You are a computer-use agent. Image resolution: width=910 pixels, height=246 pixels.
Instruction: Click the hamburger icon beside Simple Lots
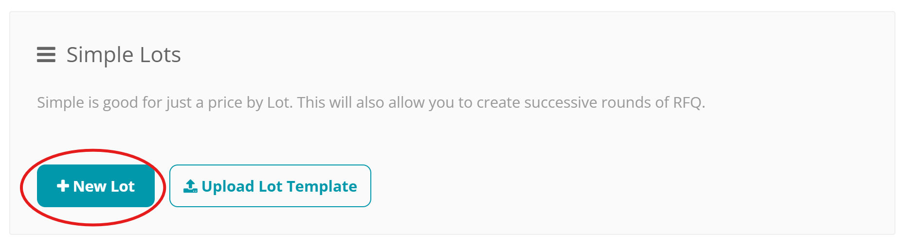click(x=46, y=55)
